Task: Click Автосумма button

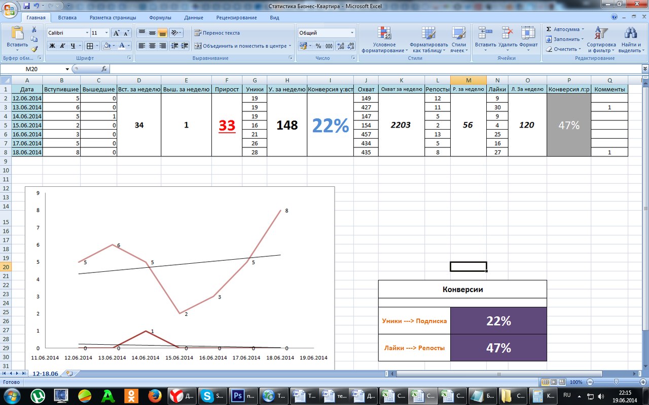Action: [564, 29]
